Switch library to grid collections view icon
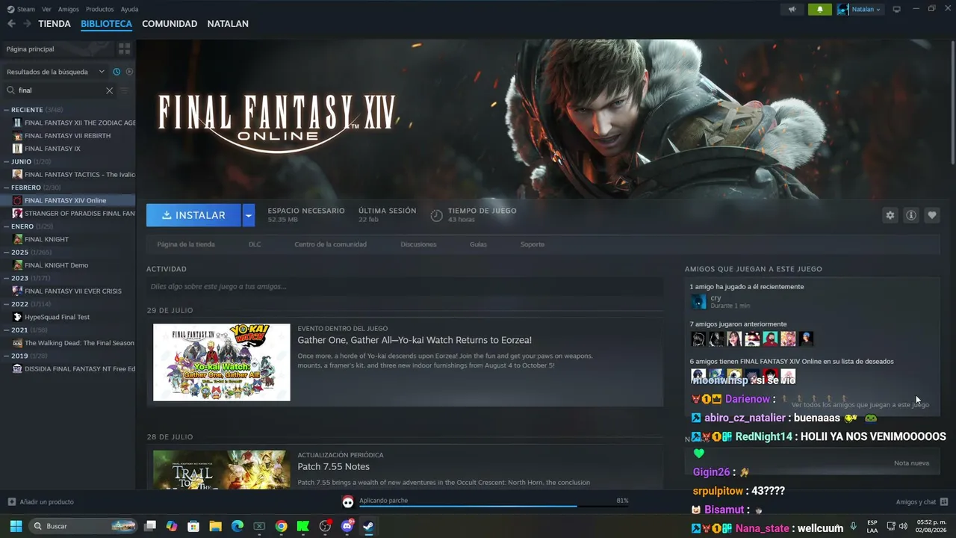Screen dimensions: 956x538 pyautogui.click(x=124, y=49)
